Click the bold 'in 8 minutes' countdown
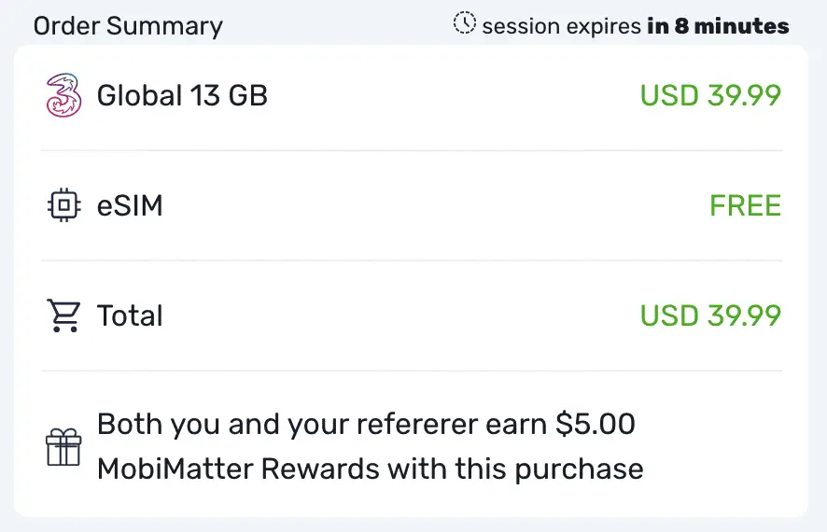This screenshot has width=827, height=532. 718,25
